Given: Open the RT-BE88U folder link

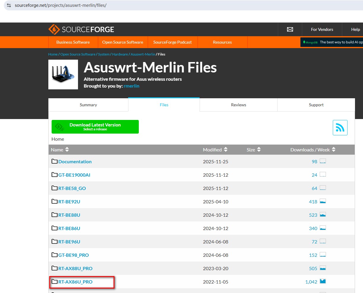Looking at the screenshot, I should tap(69, 215).
